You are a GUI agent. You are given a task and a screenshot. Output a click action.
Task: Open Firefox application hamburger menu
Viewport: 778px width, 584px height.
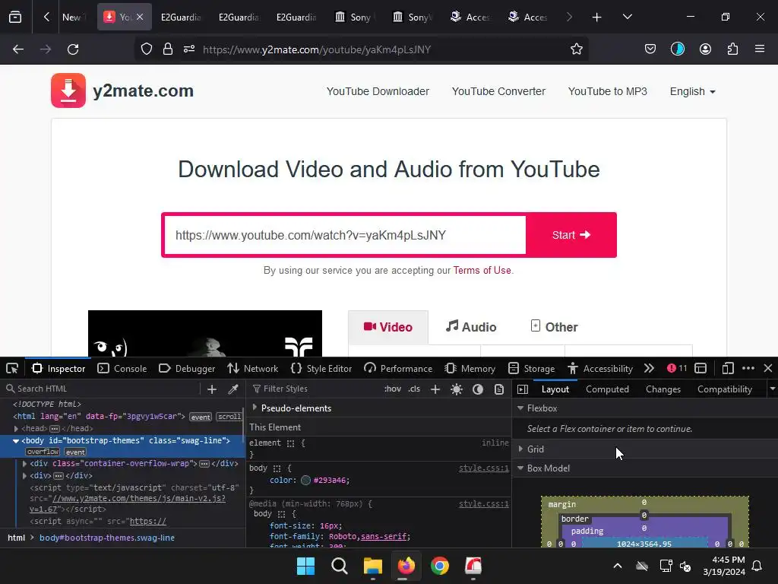pos(759,49)
